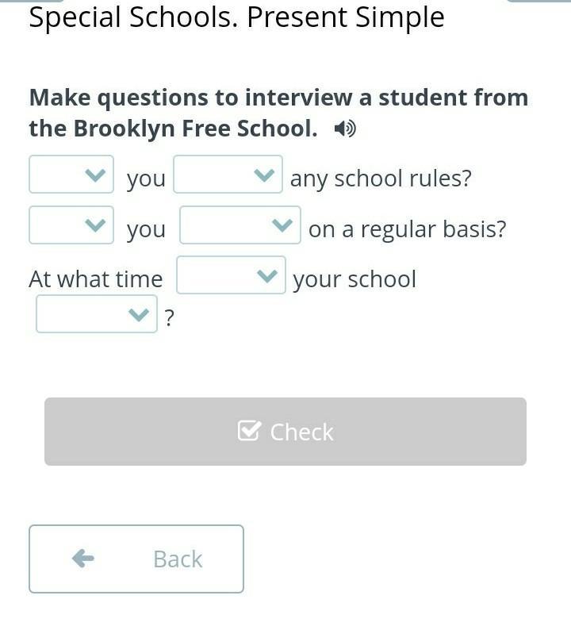This screenshot has height=626, width=571.
Task: Open the dropdown before 'on a regular basis?'
Action: coord(240,225)
